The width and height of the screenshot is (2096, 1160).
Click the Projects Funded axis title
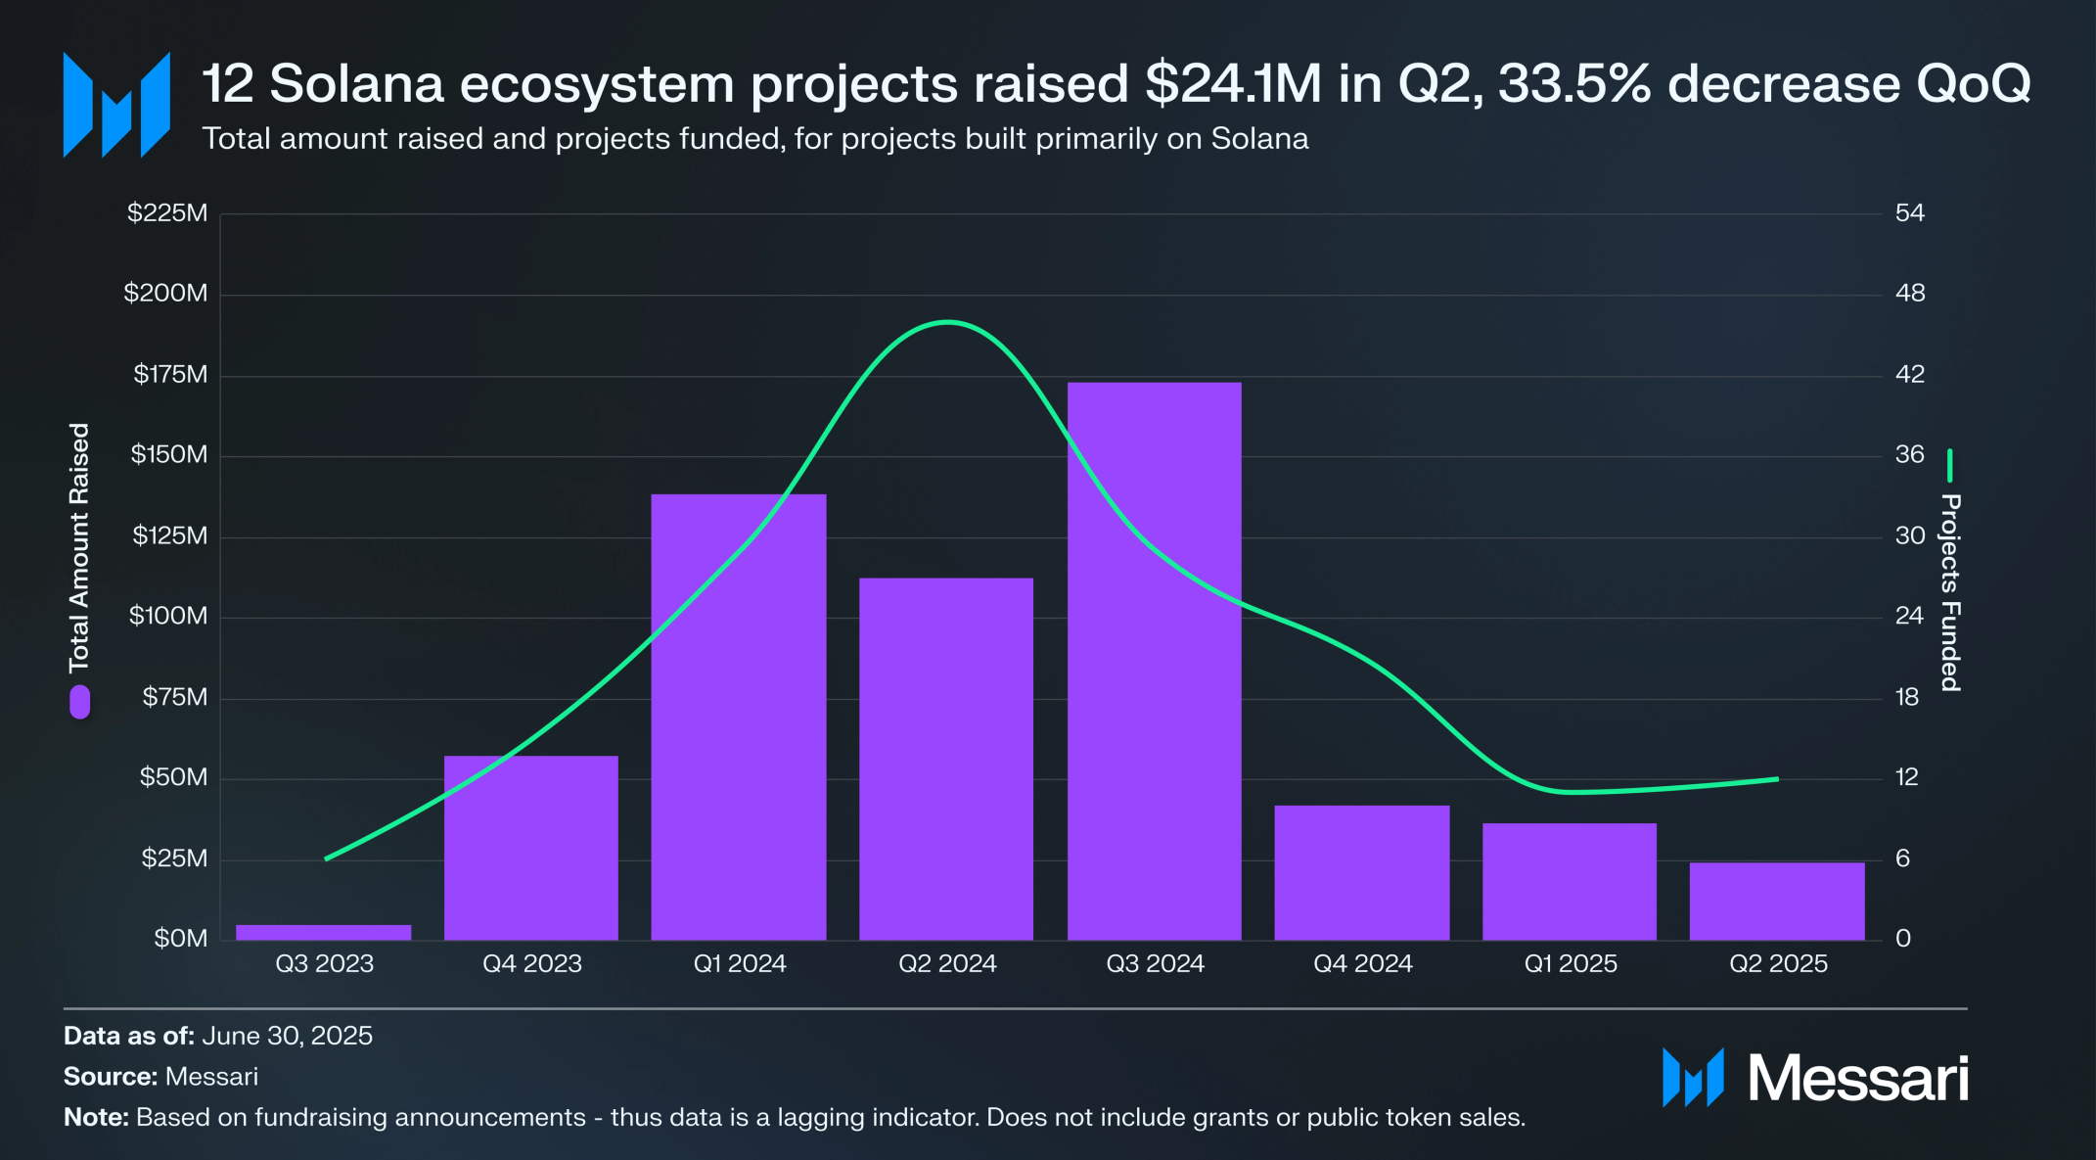click(x=1950, y=593)
